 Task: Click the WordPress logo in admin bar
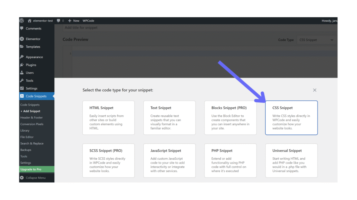(x=22, y=20)
